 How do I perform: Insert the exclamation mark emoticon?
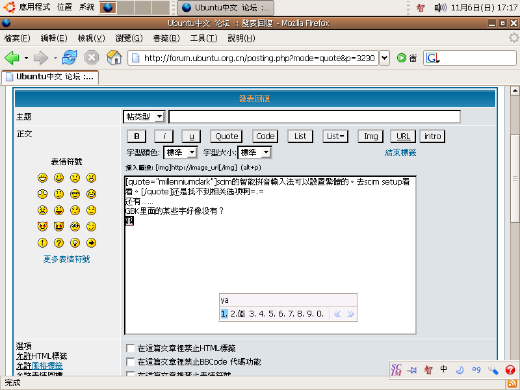(x=42, y=242)
